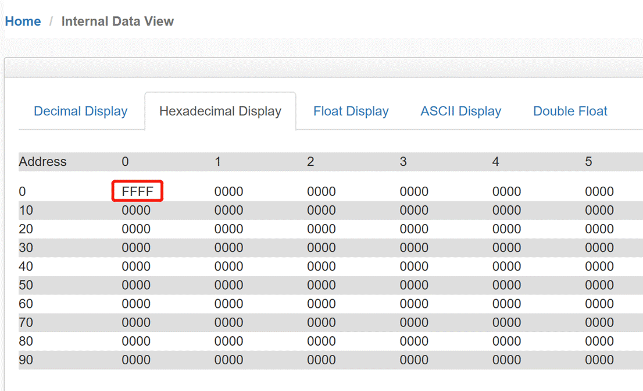643x391 pixels.
Task: Click the row address 50 label
Action: (26, 285)
